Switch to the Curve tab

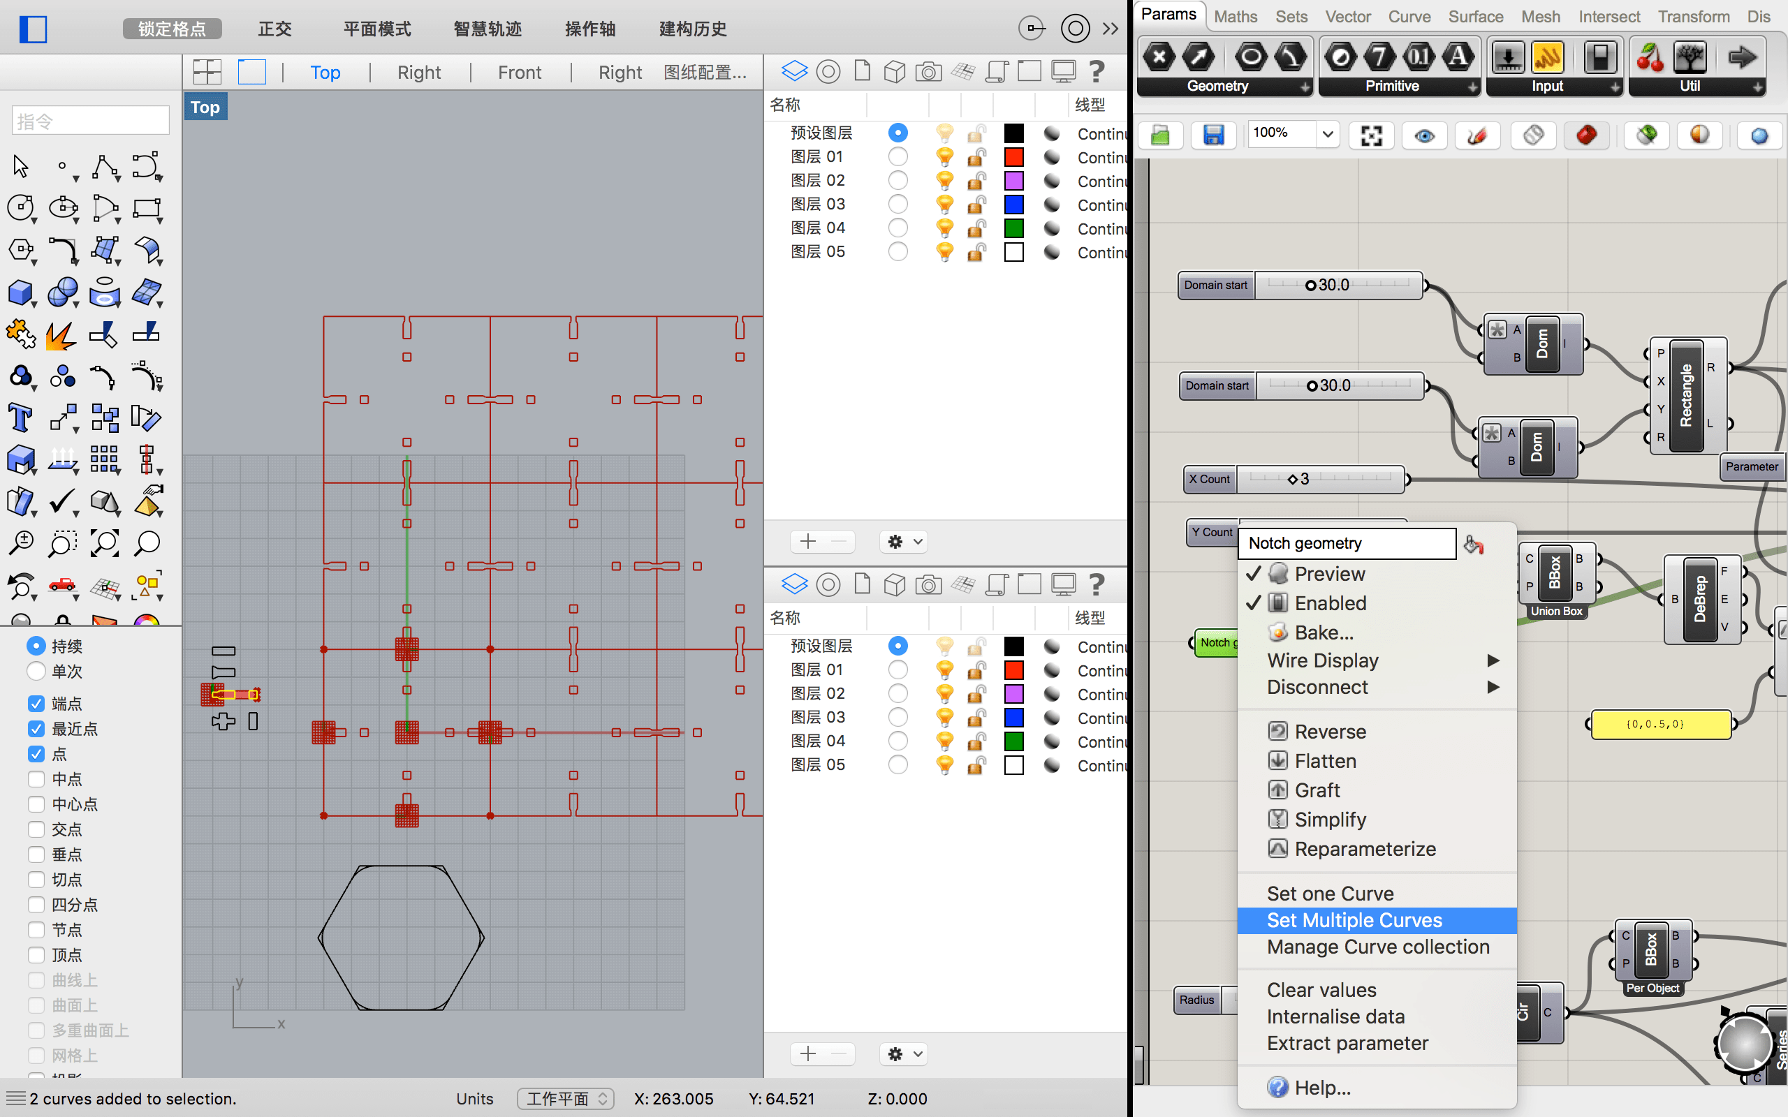(1408, 16)
